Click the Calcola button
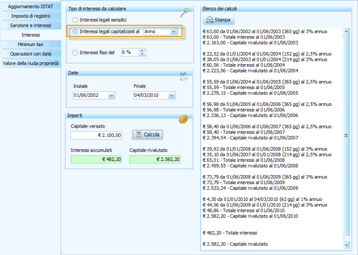The image size is (358, 255). pyautogui.click(x=148, y=135)
